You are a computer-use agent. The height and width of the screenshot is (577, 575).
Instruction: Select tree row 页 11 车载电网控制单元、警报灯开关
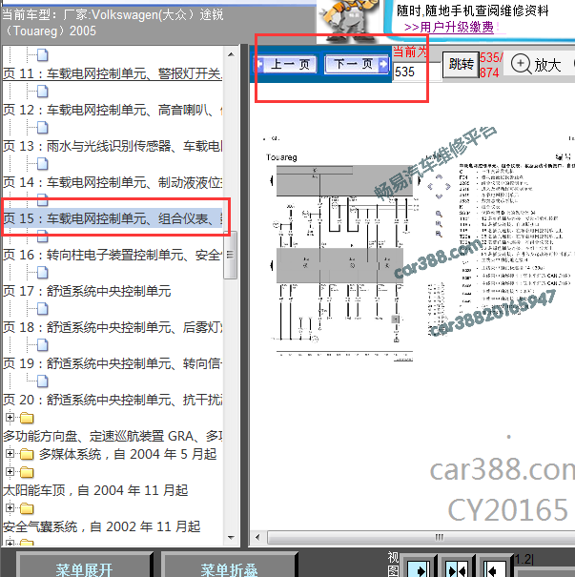pos(113,73)
